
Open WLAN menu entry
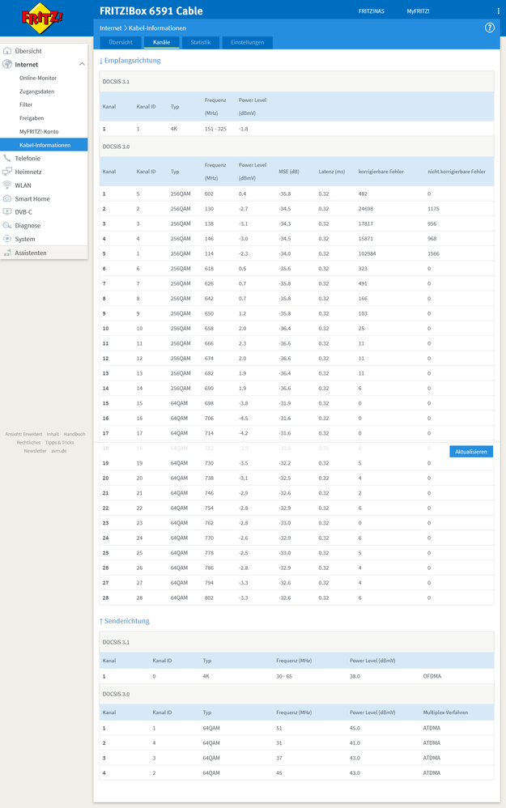pyautogui.click(x=23, y=185)
